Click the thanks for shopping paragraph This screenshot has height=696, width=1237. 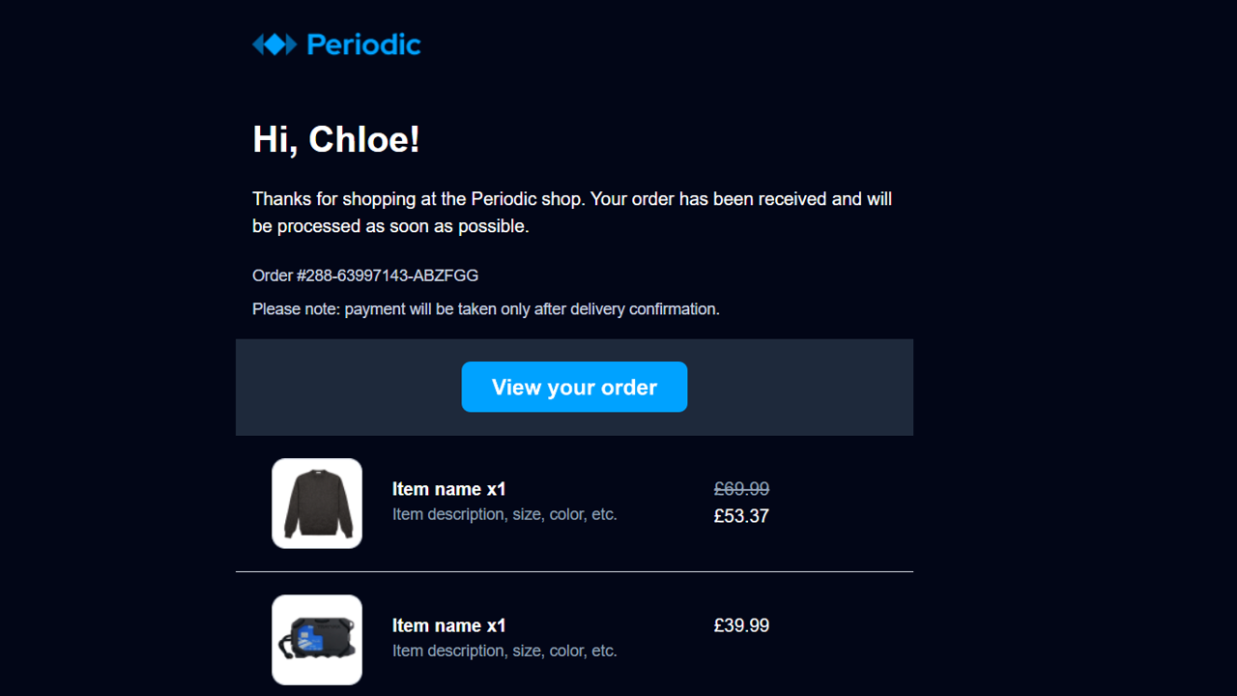pos(572,213)
